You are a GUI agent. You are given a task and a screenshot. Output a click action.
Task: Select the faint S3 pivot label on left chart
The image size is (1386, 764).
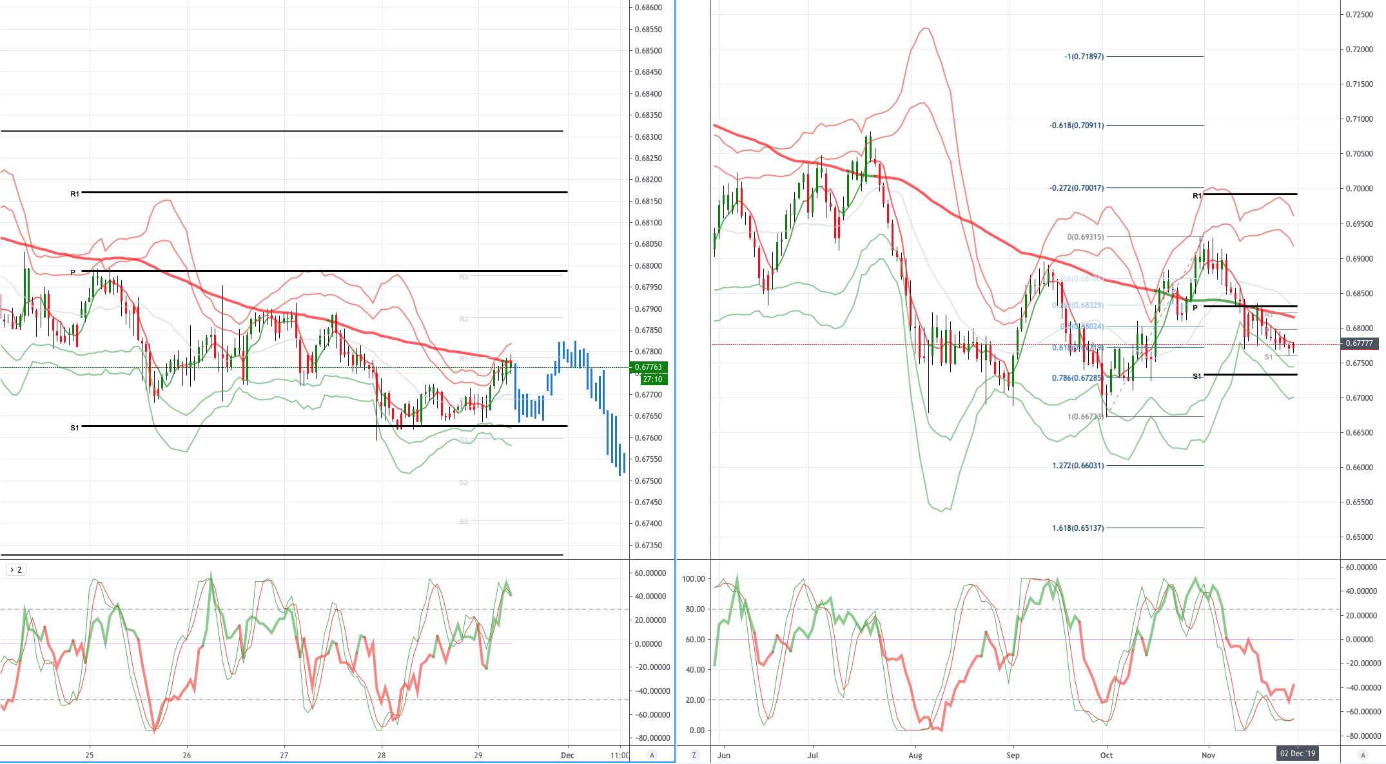click(464, 522)
